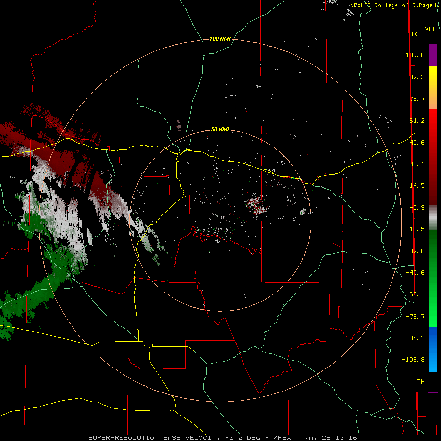The height and width of the screenshot is (441, 441).
Task: Click the -16.5 value on the velocity scale
Action: (415, 229)
